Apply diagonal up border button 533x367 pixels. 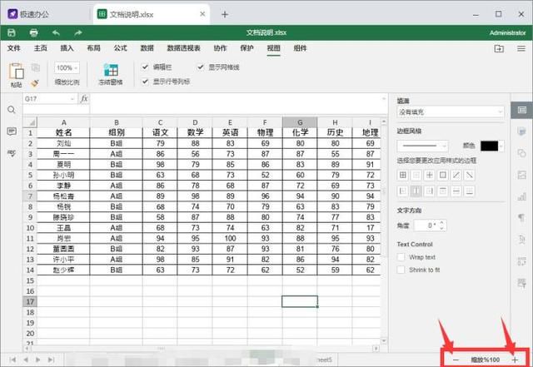[x=456, y=175]
